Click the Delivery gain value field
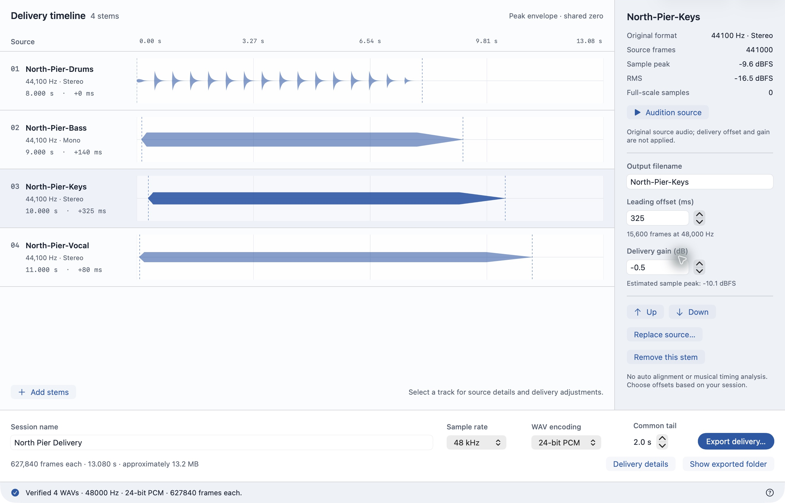 click(x=657, y=268)
